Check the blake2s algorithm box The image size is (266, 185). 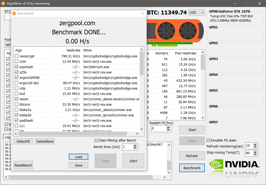(16, 110)
